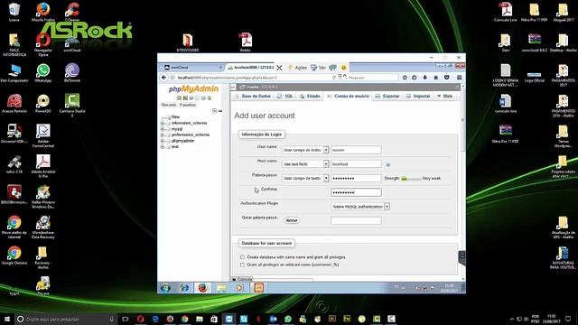578x325 pixels.
Task: Click the info icon beside host name field
Action: (387, 164)
